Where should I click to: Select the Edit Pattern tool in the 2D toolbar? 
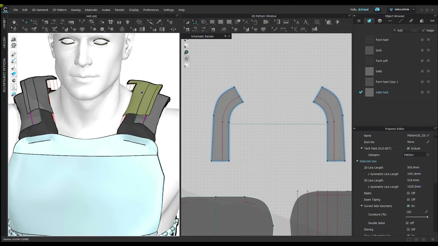[x=195, y=22]
